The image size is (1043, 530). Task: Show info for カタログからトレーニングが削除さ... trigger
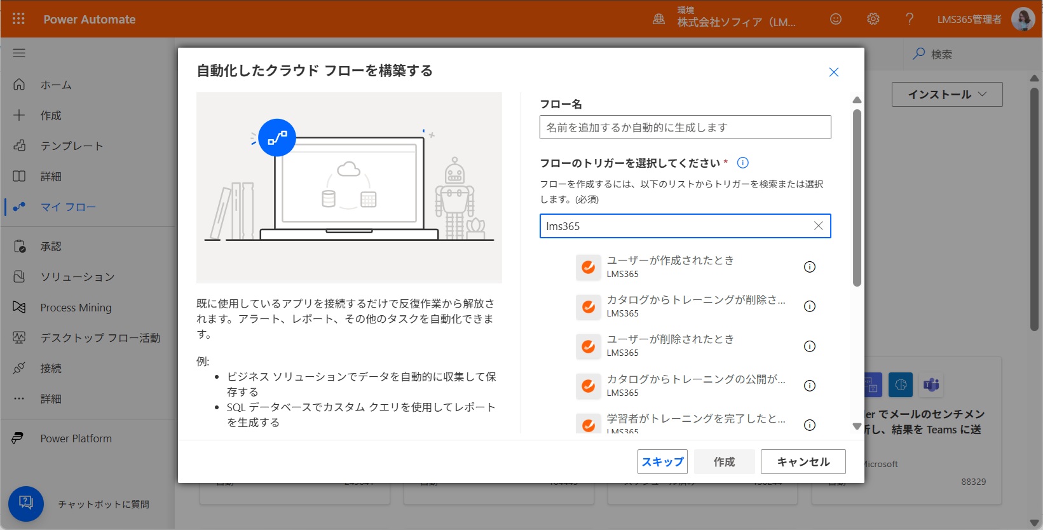point(810,306)
